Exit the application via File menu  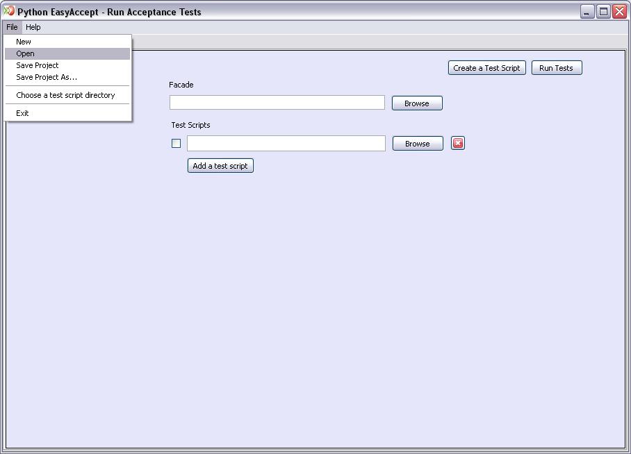pos(22,113)
